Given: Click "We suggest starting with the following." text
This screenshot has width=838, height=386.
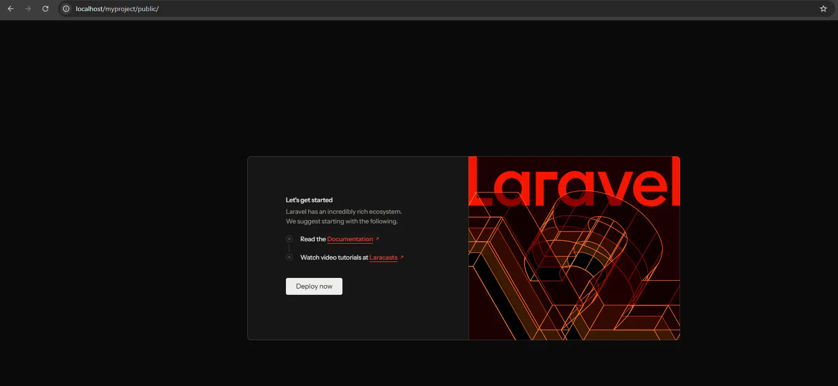Looking at the screenshot, I should [342, 221].
